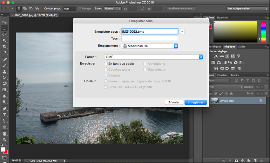Select the Magic Wand tool
This screenshot has height=163, width=270.
pos(4,40)
